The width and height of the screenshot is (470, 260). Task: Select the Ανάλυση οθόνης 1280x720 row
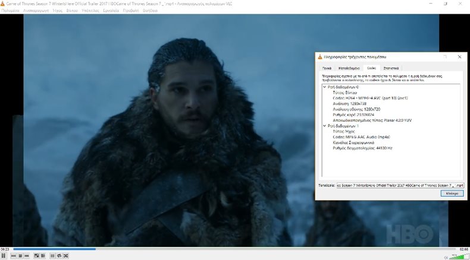(356, 109)
